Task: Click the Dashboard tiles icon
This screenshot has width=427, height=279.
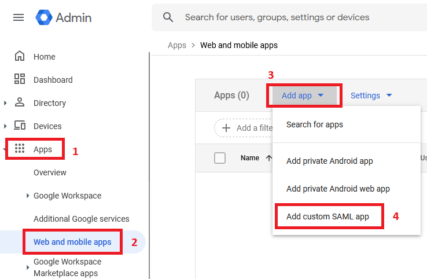Action: coord(20,79)
